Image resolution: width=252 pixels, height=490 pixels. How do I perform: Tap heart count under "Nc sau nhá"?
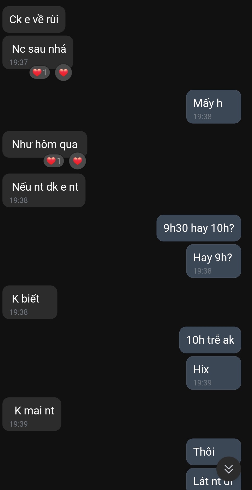[x=40, y=72]
